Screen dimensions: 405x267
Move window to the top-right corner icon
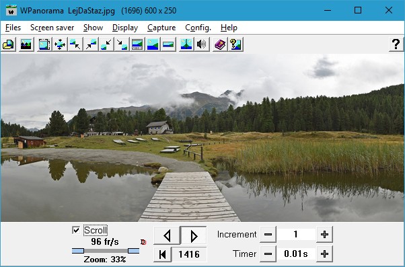91,44
